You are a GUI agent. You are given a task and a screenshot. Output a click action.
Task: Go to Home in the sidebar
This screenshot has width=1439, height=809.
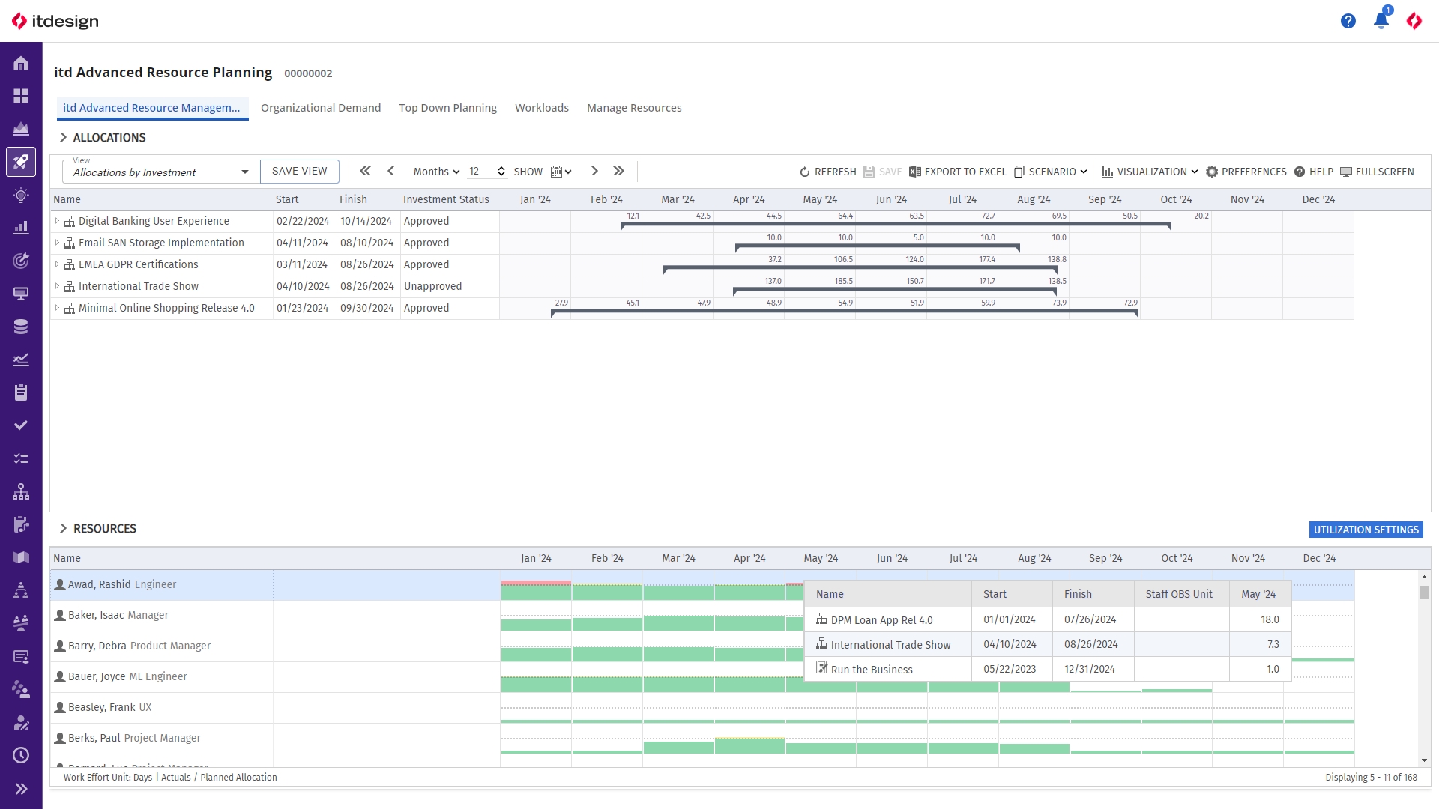point(21,63)
